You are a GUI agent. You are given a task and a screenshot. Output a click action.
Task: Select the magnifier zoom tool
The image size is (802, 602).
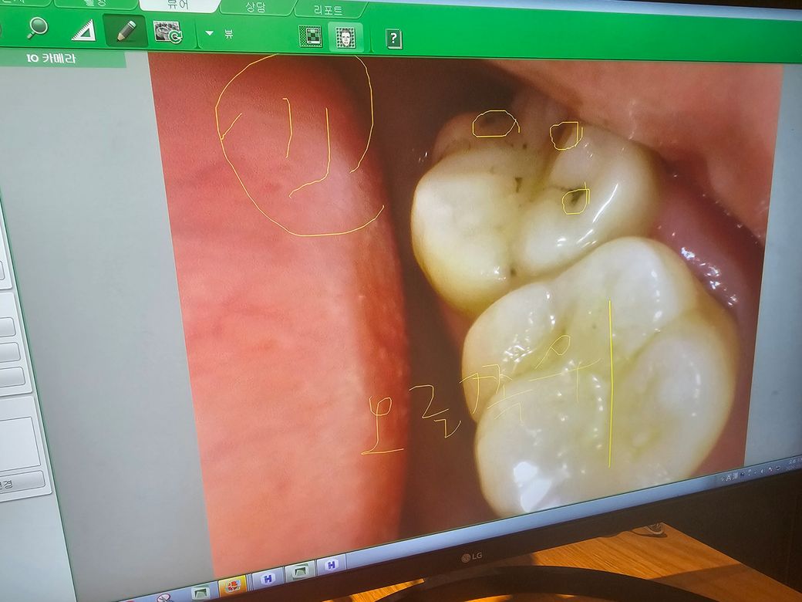click(x=36, y=28)
